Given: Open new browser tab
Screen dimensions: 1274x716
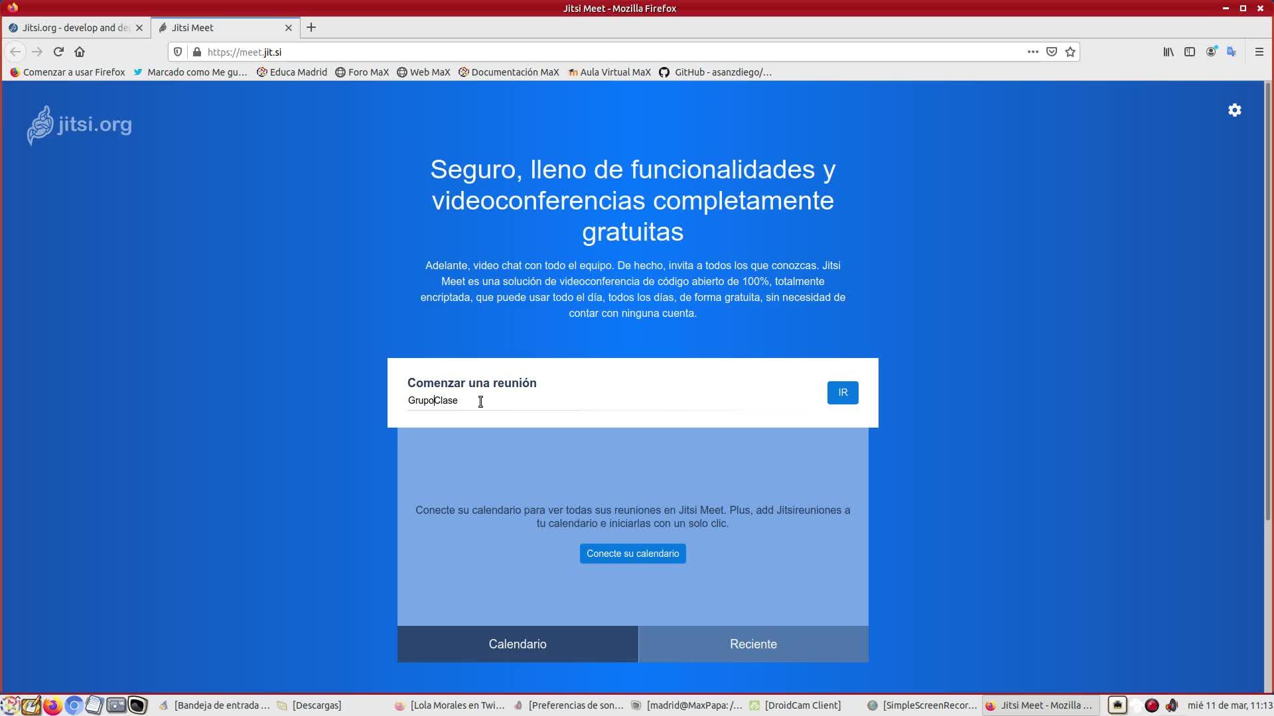Looking at the screenshot, I should pyautogui.click(x=311, y=28).
